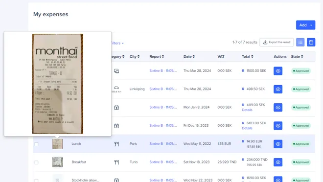Screen dimensions: 323x182
Task: Open Details link under 4119.00 SEK
Action: coord(247,110)
